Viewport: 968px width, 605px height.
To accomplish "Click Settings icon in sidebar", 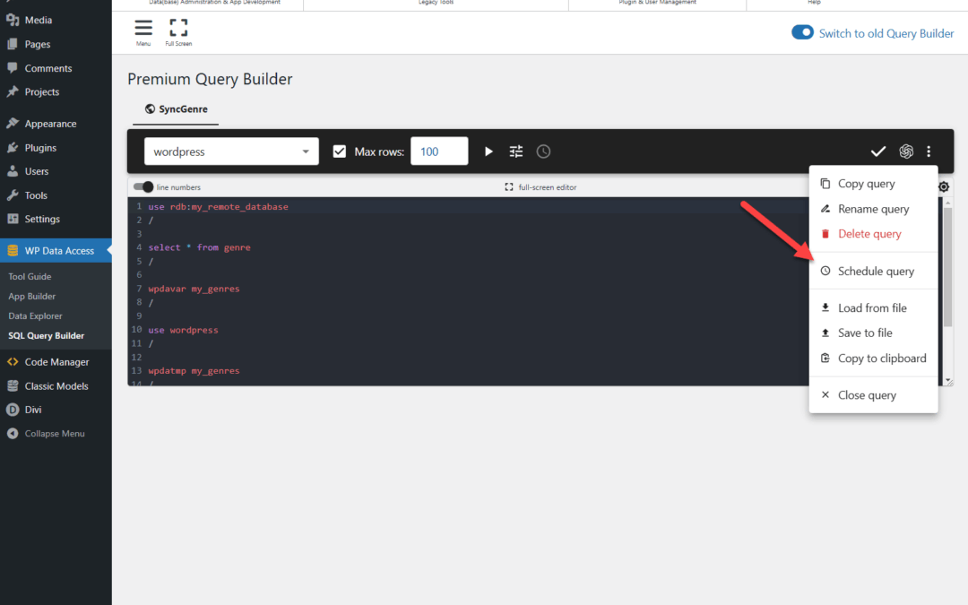I will 13,219.
